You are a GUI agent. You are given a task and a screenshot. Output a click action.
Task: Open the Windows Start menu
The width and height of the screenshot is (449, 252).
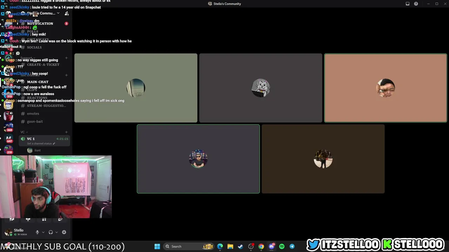tap(157, 246)
